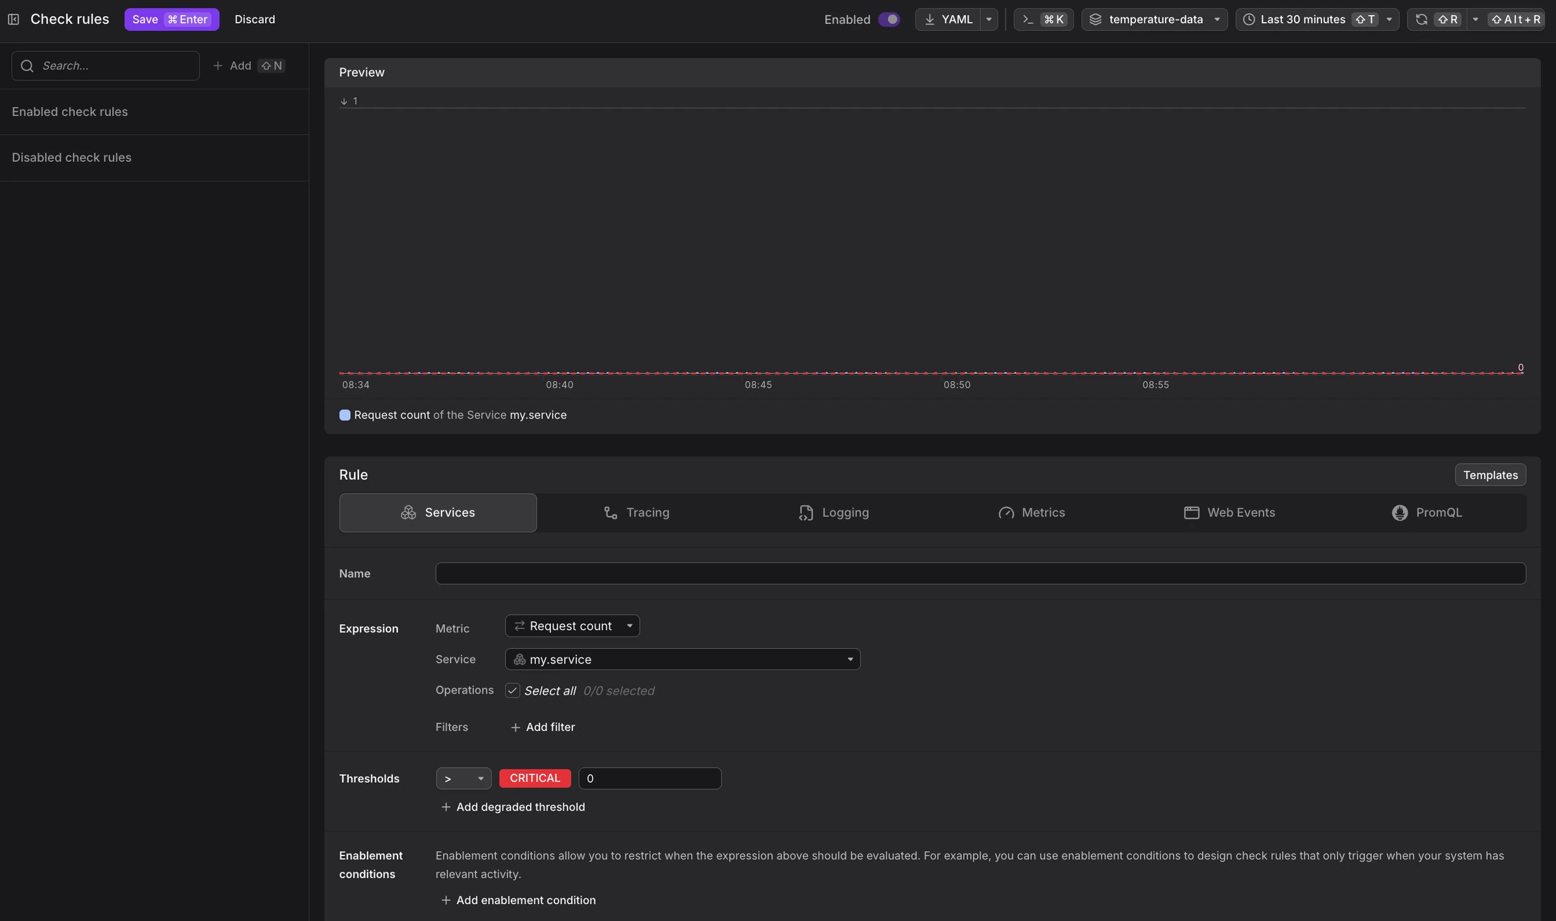The height and width of the screenshot is (921, 1556).
Task: Focus the critical threshold value field
Action: 650,778
